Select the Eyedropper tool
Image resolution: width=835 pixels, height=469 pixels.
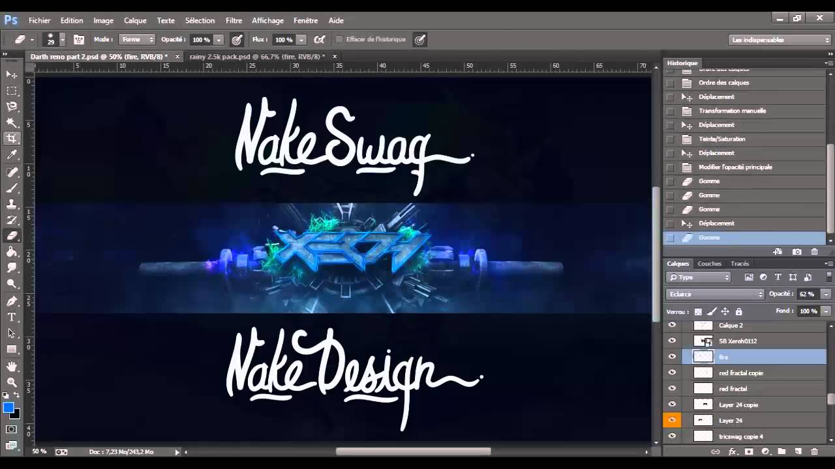tap(12, 154)
